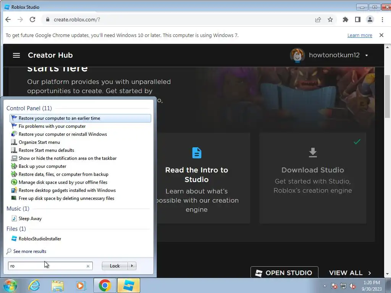Expand shutdown options arrow beside Lock
The width and height of the screenshot is (391, 293).
click(x=132, y=266)
